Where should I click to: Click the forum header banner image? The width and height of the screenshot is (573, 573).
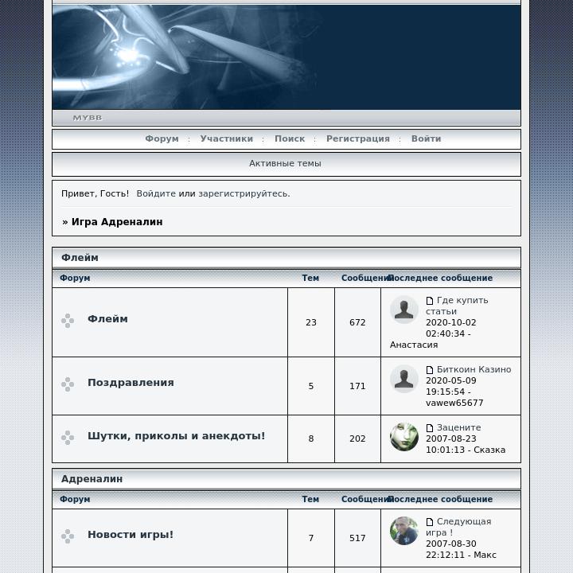[x=286, y=57]
